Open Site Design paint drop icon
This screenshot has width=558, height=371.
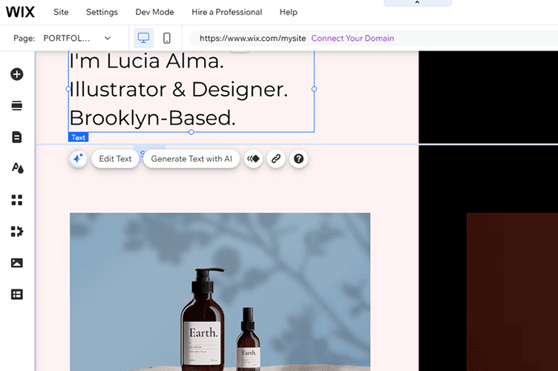click(x=16, y=168)
